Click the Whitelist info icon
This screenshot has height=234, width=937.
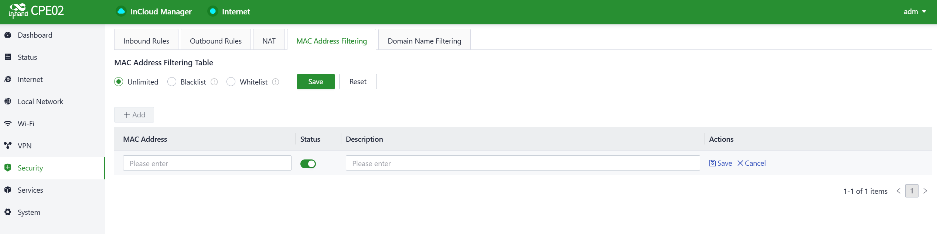(x=276, y=82)
